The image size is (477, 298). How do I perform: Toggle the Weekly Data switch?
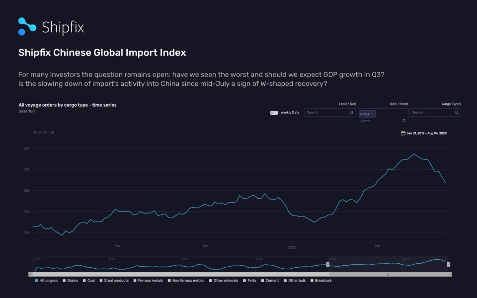click(x=274, y=113)
